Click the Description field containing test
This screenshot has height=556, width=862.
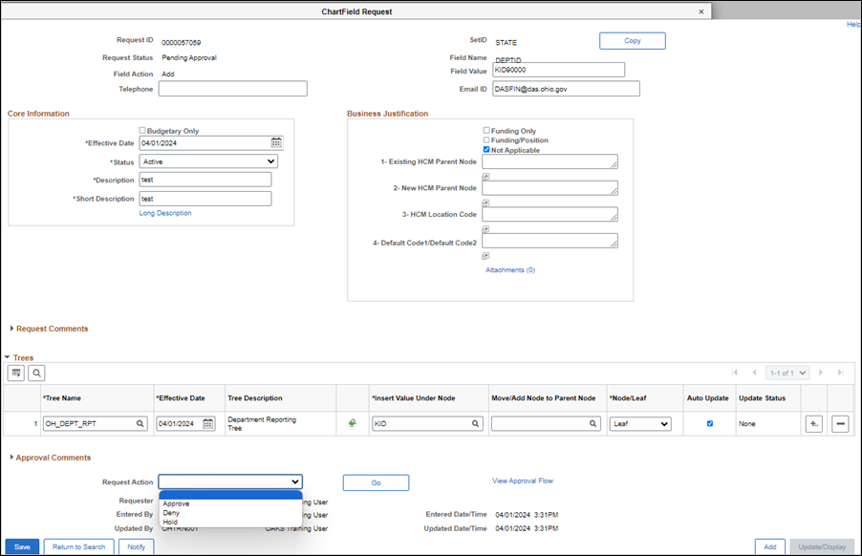coord(205,180)
